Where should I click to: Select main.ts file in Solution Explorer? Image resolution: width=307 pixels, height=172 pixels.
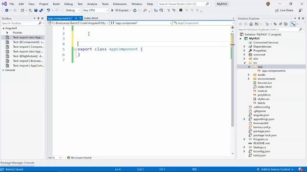coord(262,91)
